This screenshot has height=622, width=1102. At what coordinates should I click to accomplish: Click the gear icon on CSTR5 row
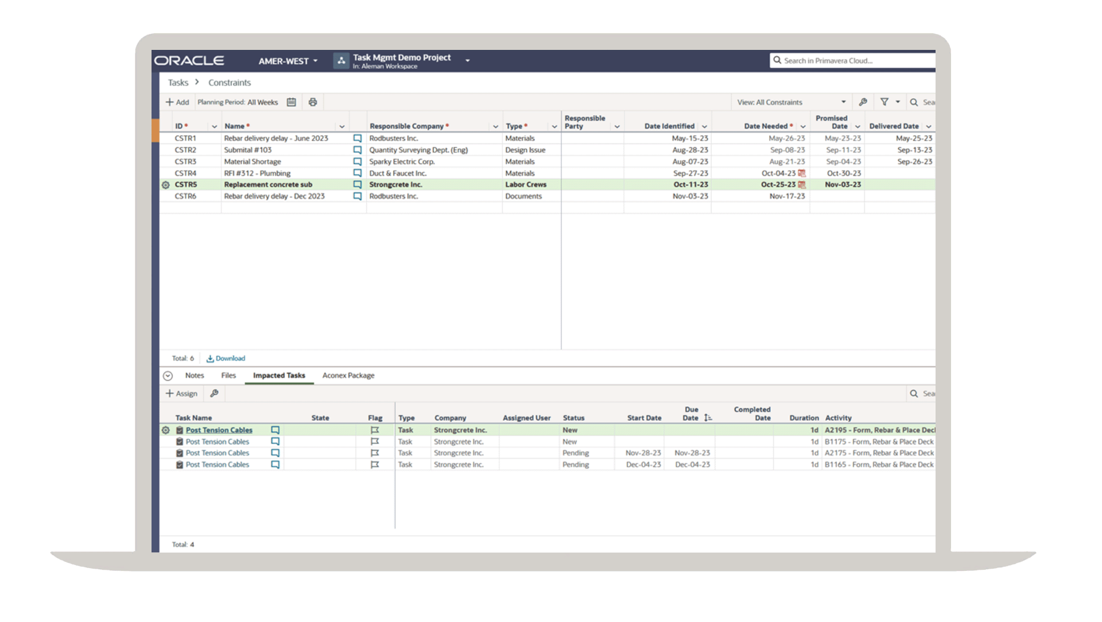pyautogui.click(x=166, y=185)
